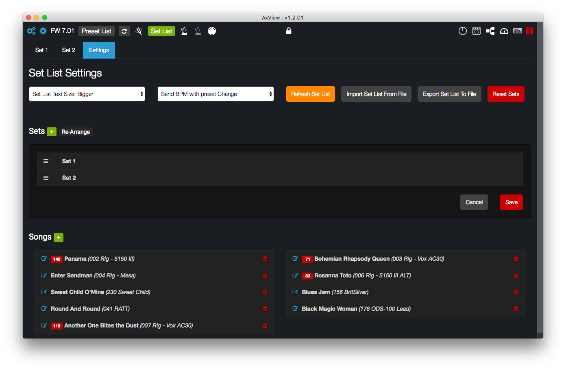Open the amp speaker cabinet icon
This screenshot has height=371, width=566.
pyautogui.click(x=477, y=31)
